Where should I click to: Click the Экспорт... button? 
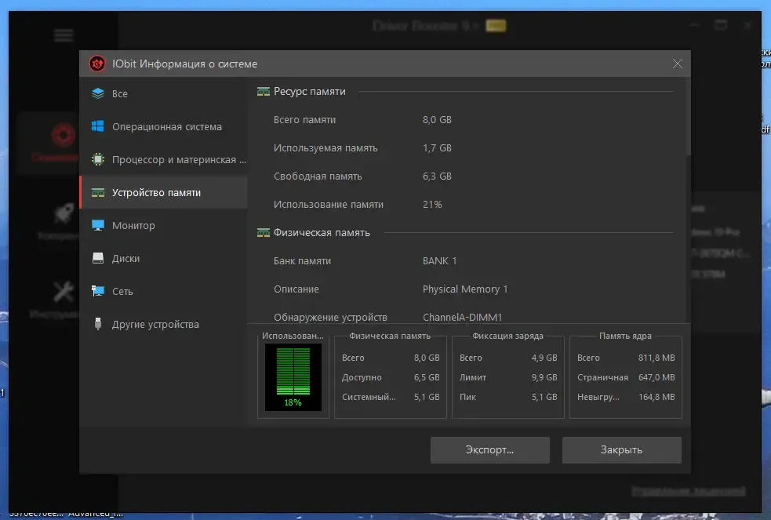pyautogui.click(x=489, y=449)
